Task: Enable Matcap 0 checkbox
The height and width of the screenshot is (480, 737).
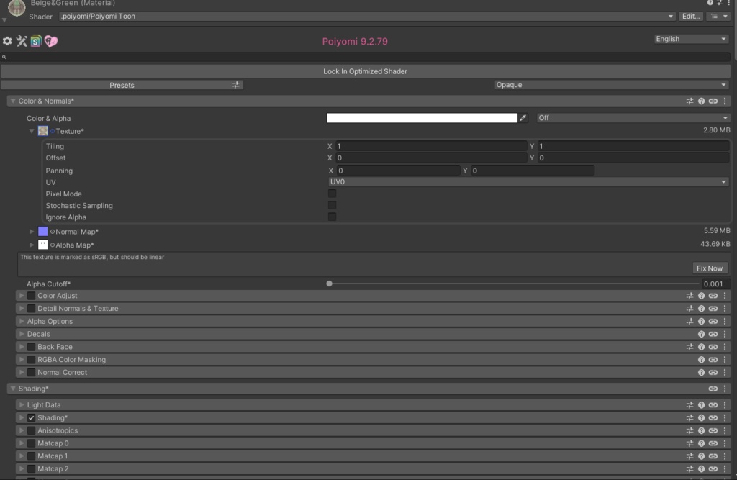Action: 31,443
